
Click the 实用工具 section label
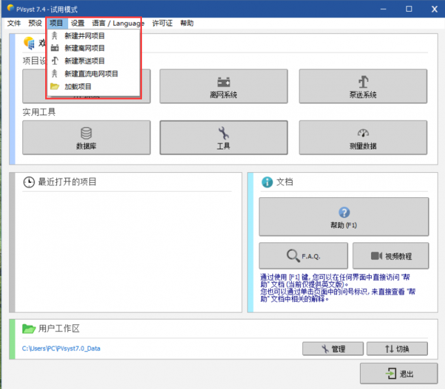pos(39,112)
